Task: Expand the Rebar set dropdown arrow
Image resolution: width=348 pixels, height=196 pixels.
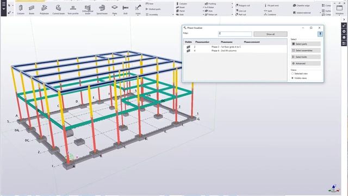Action: [x=232, y=15]
